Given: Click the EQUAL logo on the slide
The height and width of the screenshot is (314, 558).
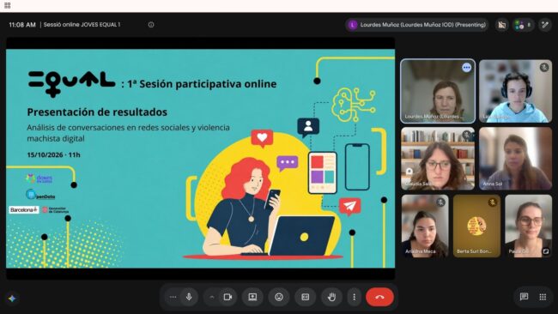Looking at the screenshot, I should tap(72, 84).
